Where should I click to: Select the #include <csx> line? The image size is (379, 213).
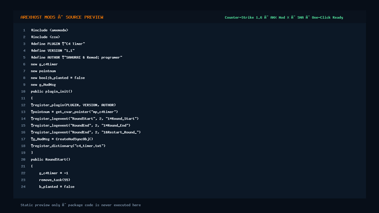[x=45, y=37]
